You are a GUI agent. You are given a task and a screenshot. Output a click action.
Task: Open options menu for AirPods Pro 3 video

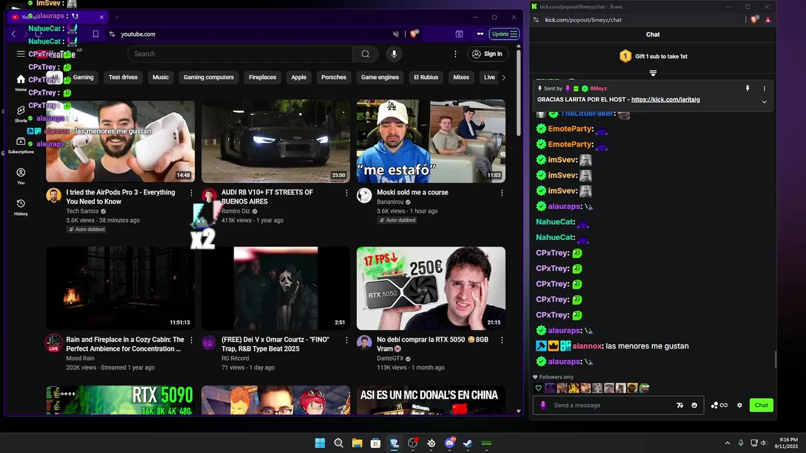(x=191, y=193)
